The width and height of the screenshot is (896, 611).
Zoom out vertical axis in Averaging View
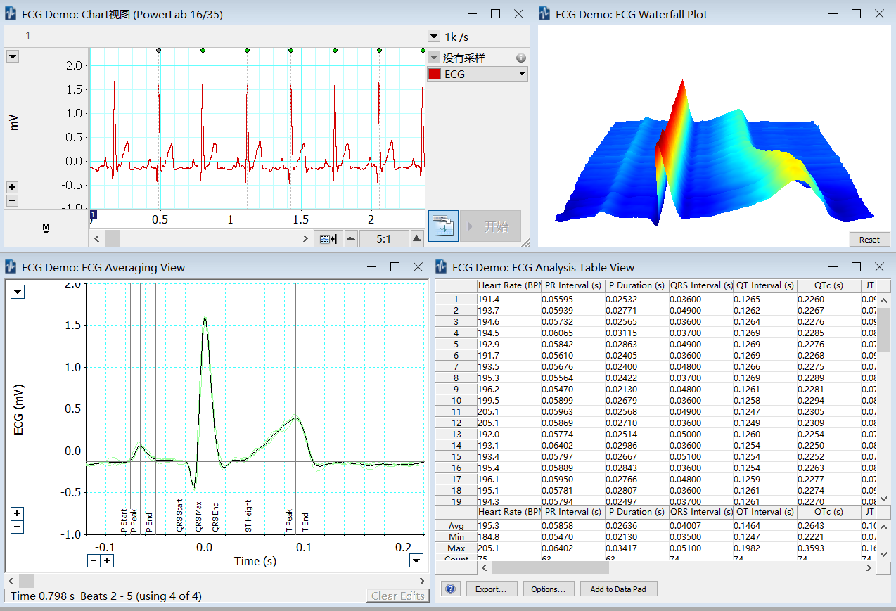(18, 527)
